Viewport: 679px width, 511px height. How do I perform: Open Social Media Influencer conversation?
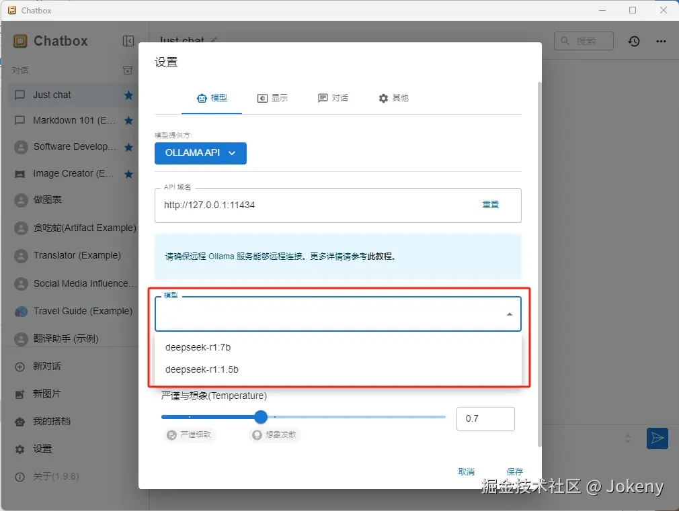coord(74,283)
